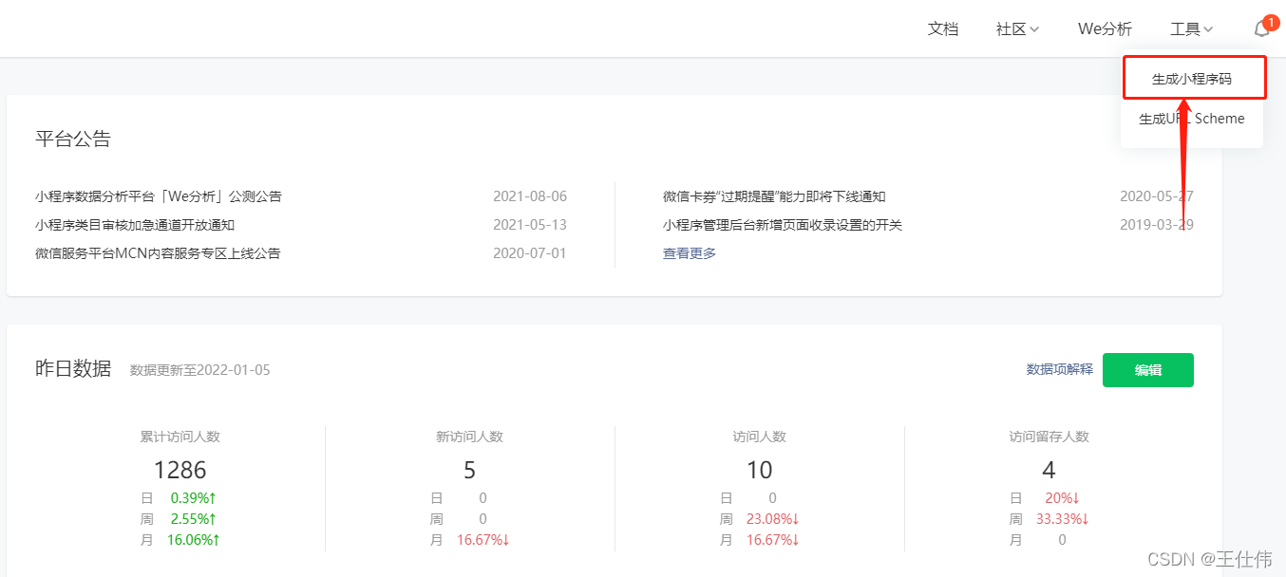Click the 访问留存人数 label

(x=1050, y=437)
